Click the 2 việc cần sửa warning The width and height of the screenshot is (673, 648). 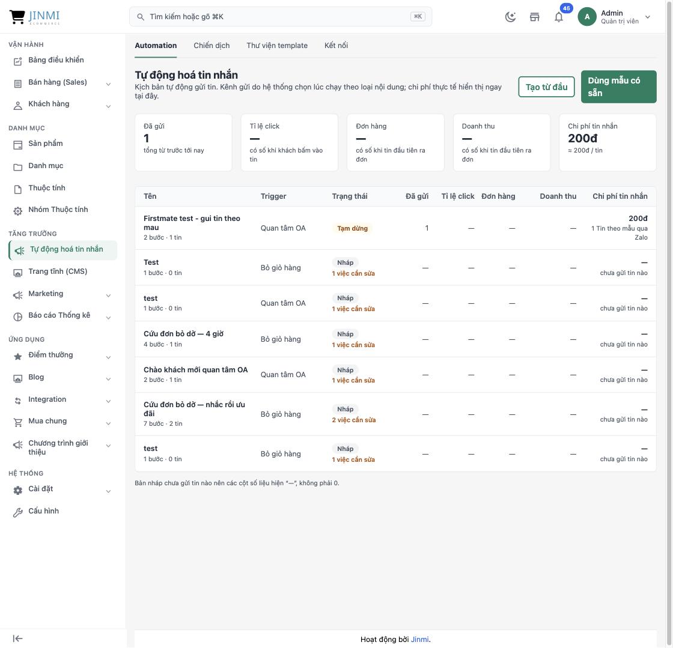tap(354, 420)
